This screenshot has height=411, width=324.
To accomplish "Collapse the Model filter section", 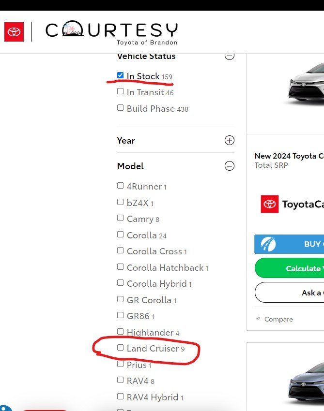I will [230, 166].
